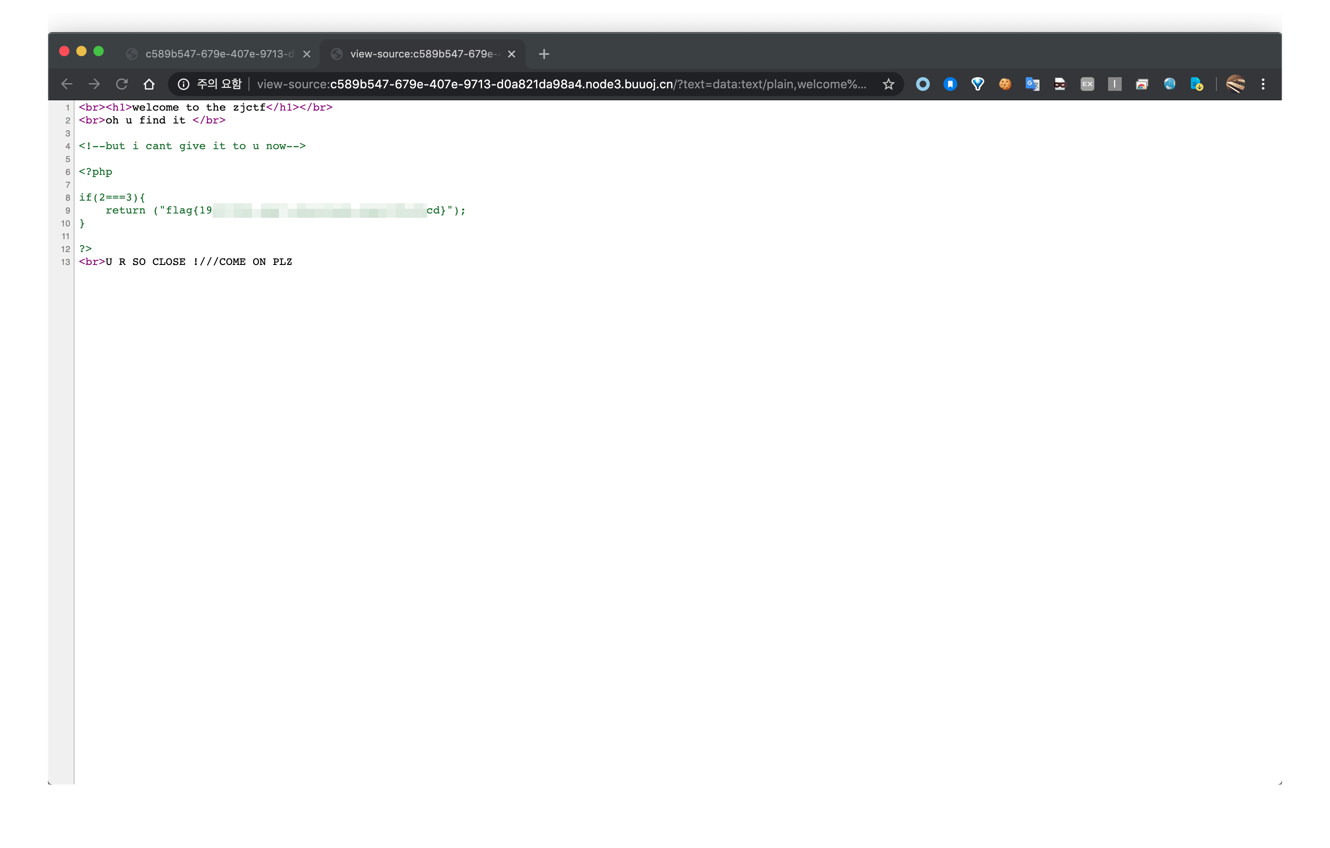Image resolution: width=1330 pixels, height=848 pixels.
Task: Click the piano profile avatar
Action: [x=1235, y=84]
